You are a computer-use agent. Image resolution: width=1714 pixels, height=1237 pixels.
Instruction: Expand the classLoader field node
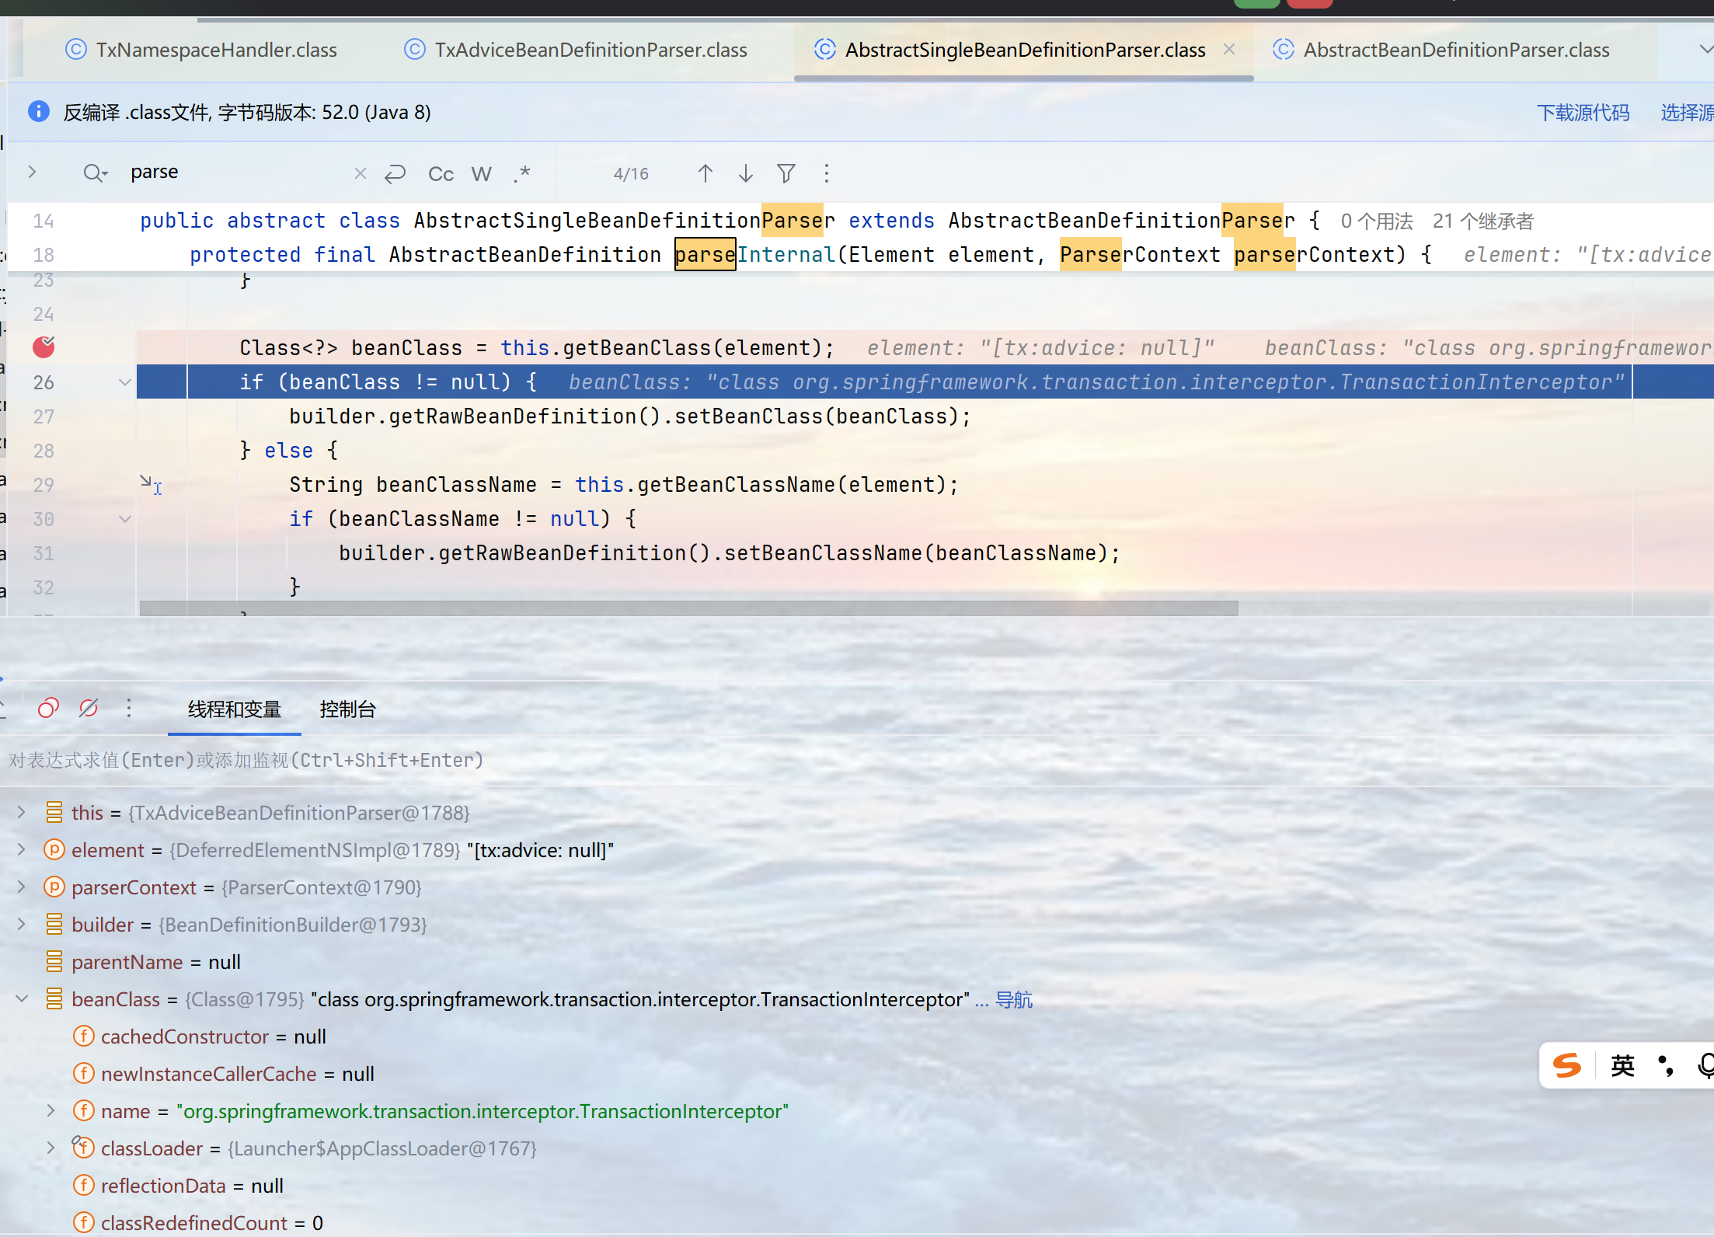51,1148
